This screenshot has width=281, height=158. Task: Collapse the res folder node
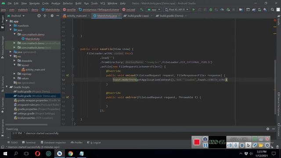coord(11,56)
